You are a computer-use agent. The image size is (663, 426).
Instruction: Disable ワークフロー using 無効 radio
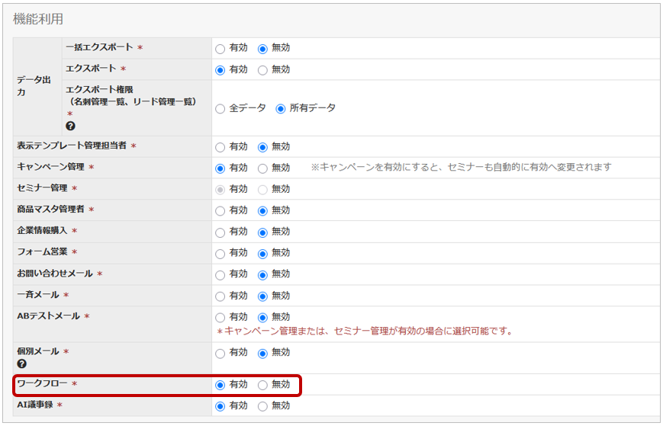coord(262,385)
